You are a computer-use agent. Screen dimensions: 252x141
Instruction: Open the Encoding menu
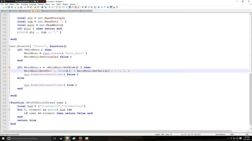tap(24, 4)
